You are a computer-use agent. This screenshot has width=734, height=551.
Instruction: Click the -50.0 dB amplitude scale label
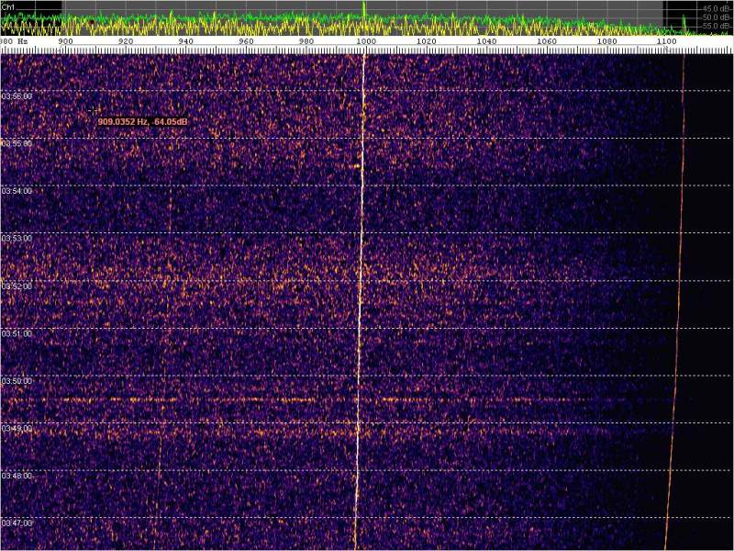tap(716, 17)
